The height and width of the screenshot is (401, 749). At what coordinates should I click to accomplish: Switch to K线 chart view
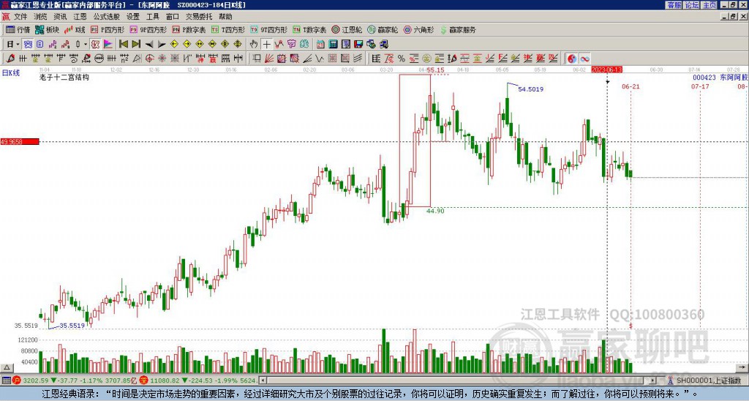click(x=75, y=29)
